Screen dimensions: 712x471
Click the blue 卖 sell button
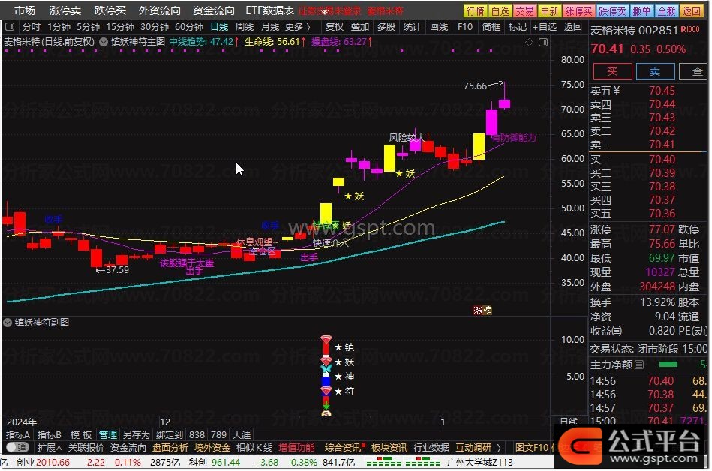(655, 71)
